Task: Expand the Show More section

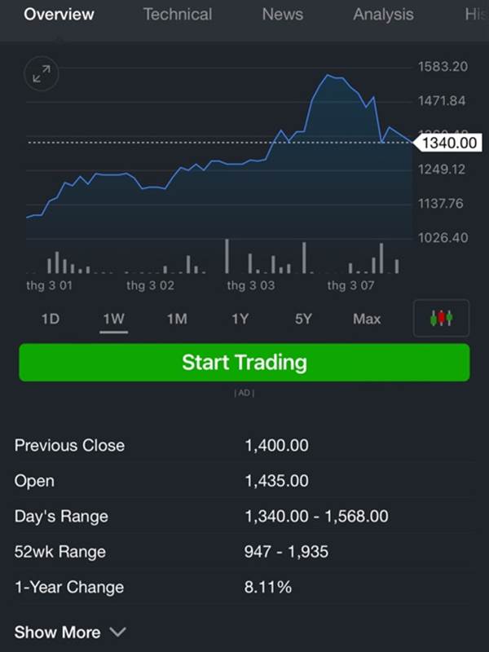Action: coord(70,632)
